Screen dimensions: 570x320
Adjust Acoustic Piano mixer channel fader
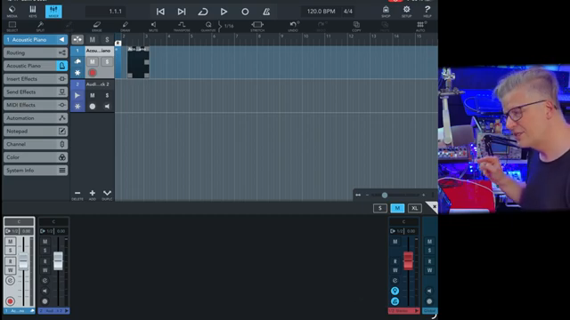pyautogui.click(x=23, y=261)
